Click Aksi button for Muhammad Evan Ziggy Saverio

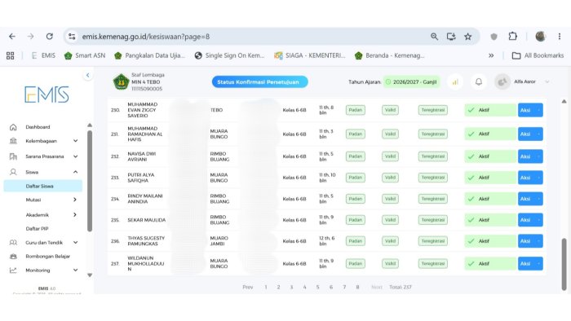530,110
